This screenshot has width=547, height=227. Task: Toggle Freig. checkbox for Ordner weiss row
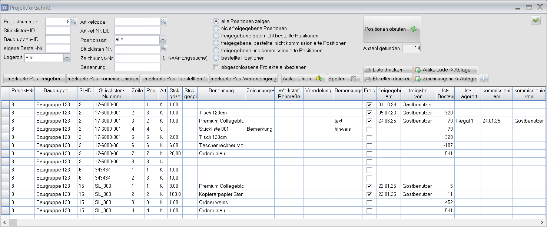click(x=369, y=203)
